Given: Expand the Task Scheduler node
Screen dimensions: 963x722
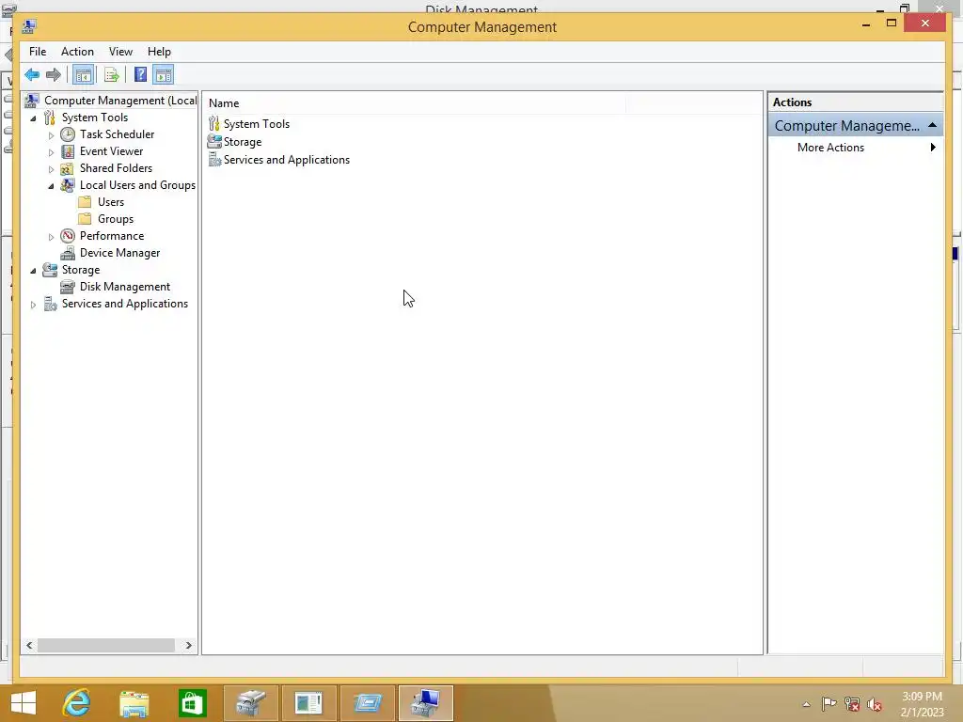Looking at the screenshot, I should coord(51,135).
